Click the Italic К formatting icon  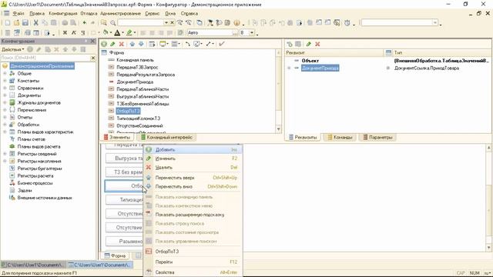[74, 32]
